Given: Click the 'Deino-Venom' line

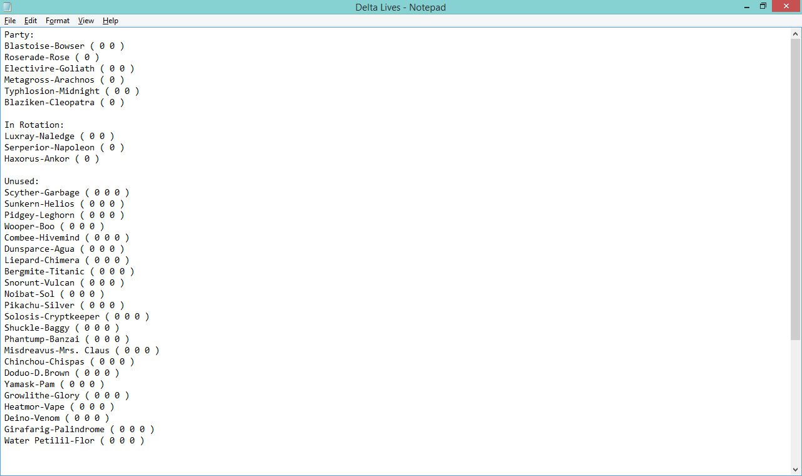Looking at the screenshot, I should [x=57, y=418].
